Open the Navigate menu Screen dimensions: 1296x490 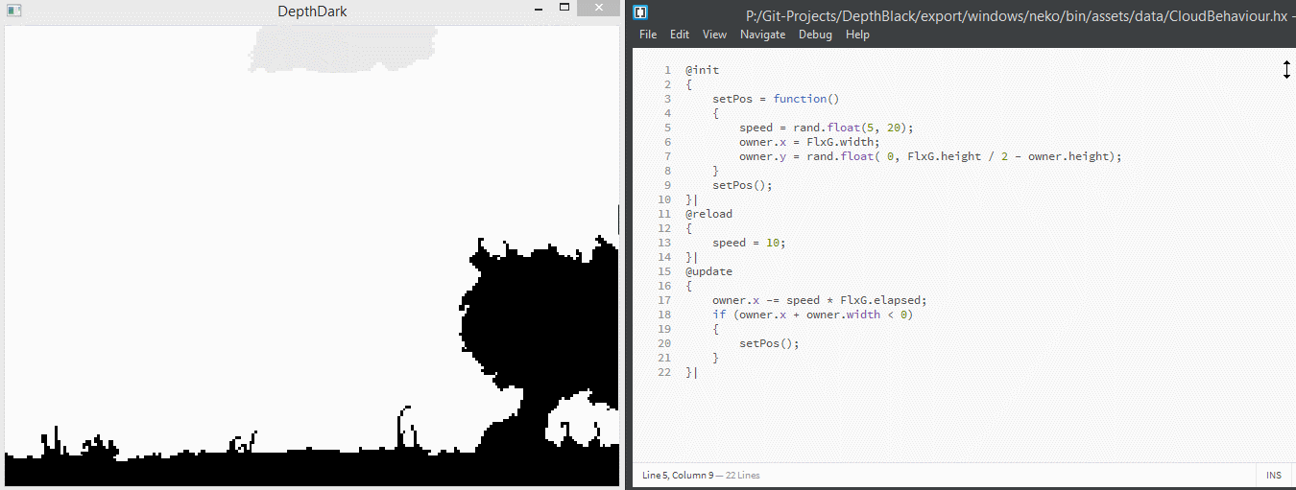click(762, 35)
